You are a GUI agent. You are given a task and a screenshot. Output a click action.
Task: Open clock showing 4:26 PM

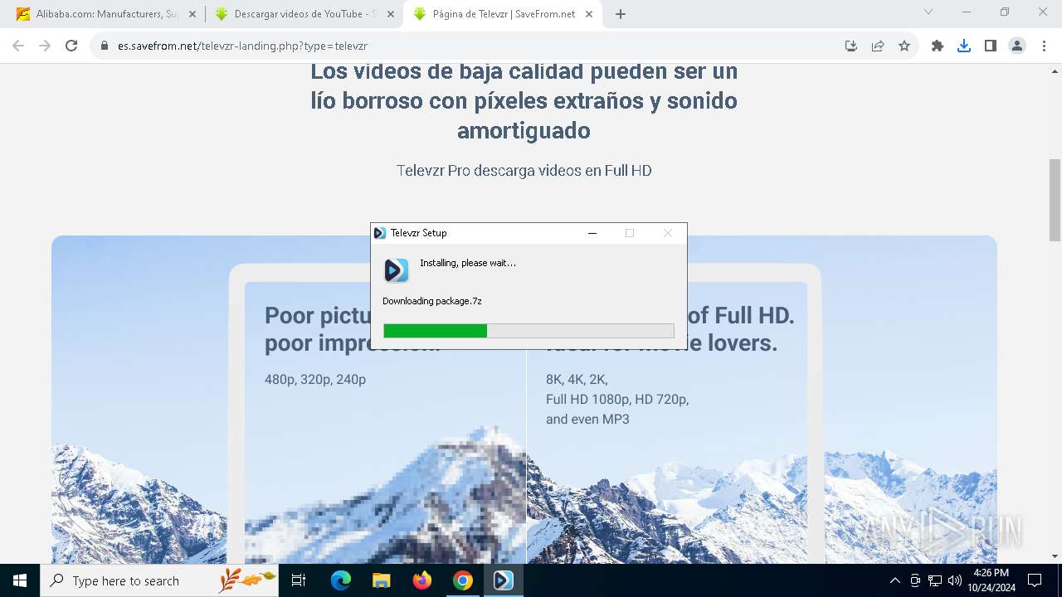[x=991, y=580]
